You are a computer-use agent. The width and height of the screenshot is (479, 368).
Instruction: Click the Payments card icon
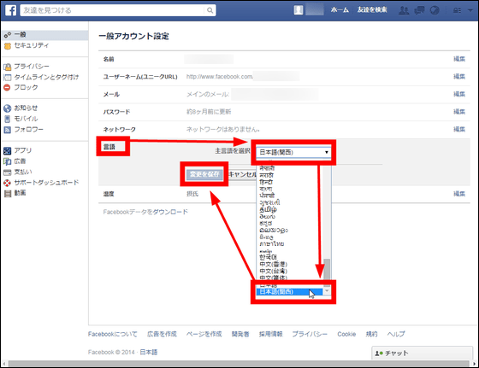coord(8,172)
